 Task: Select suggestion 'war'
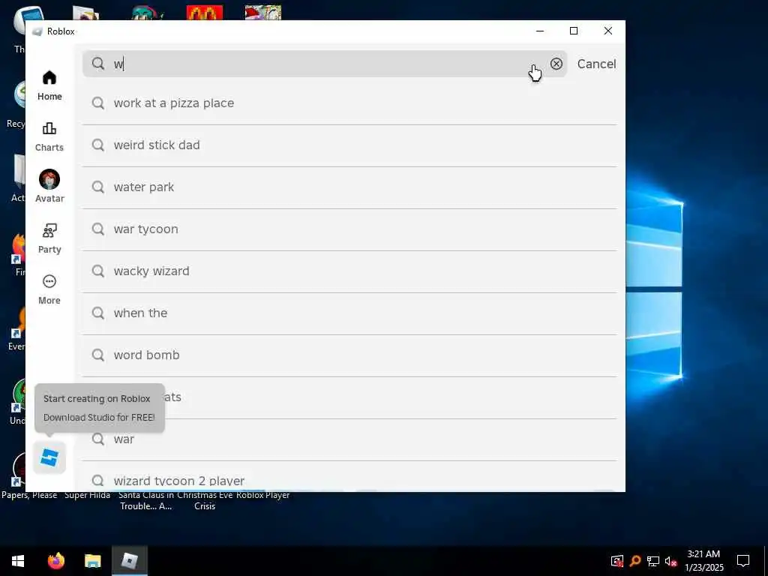click(349, 439)
